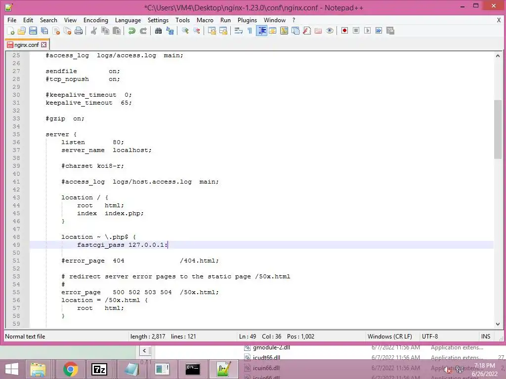Open the Encoding menu
The image size is (506, 379).
click(x=95, y=20)
